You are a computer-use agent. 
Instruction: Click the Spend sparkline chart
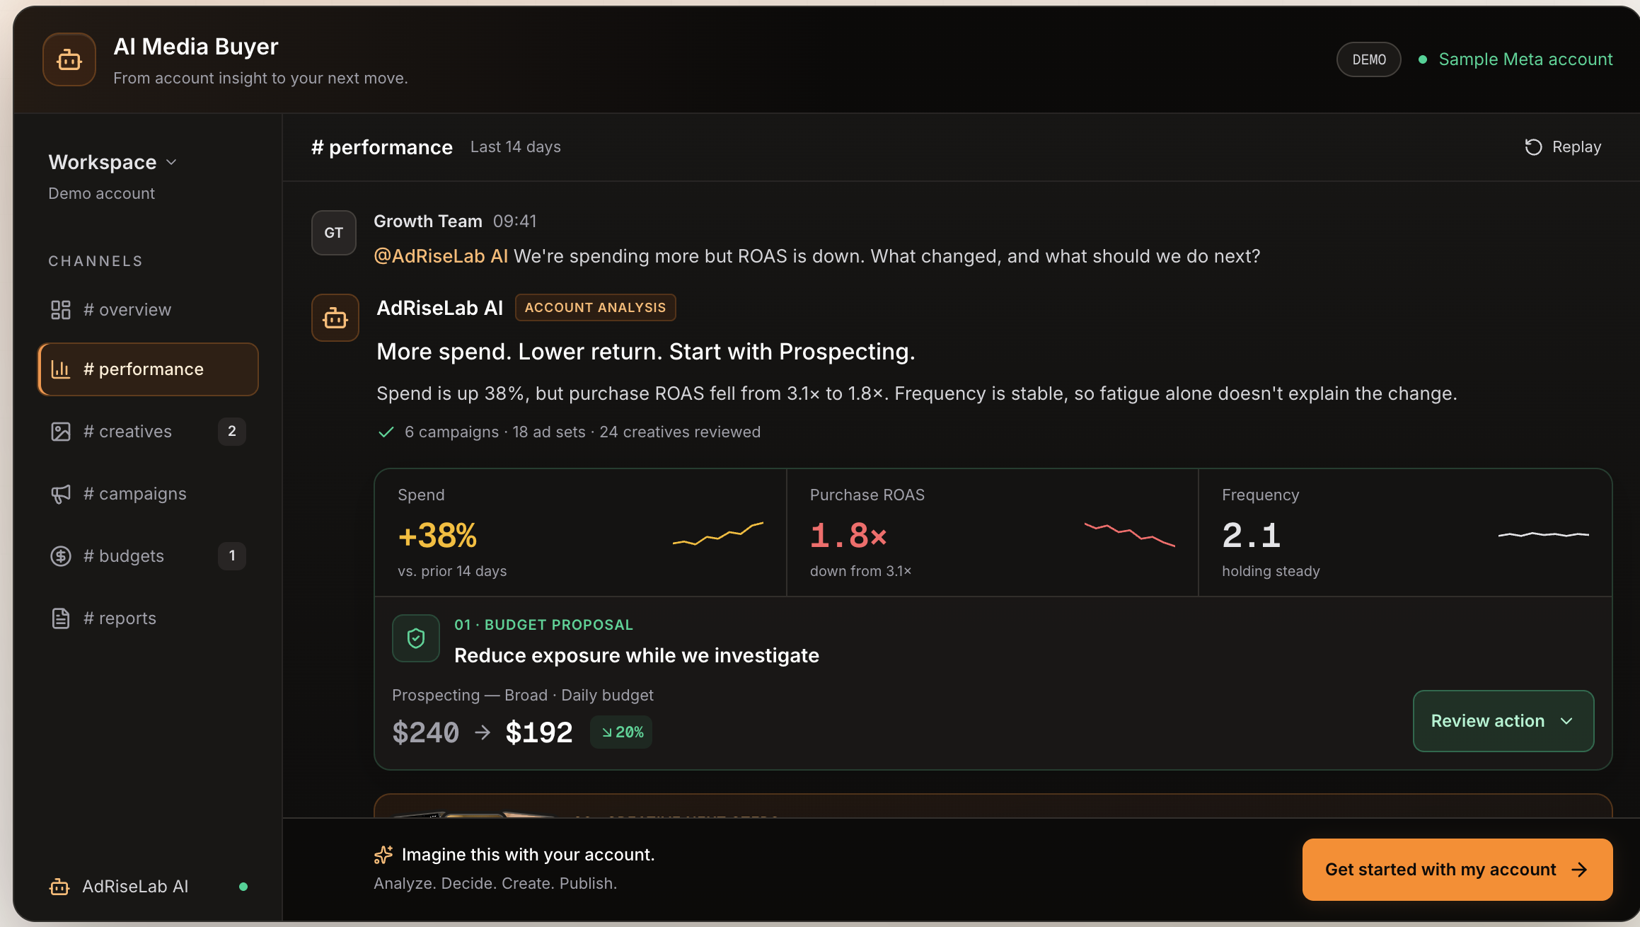click(x=717, y=534)
